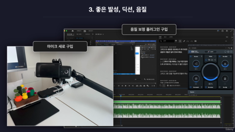Select the second Voice mode icon
This screenshot has width=235, height=132.
tap(209, 60)
